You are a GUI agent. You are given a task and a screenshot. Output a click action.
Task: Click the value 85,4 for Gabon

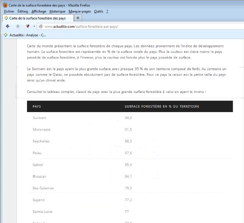(x=128, y=165)
